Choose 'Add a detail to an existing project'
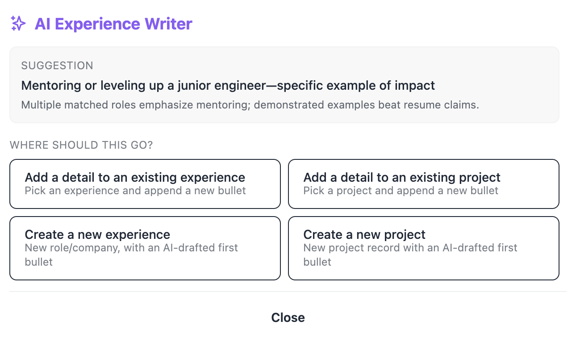The image size is (576, 342). point(424,184)
